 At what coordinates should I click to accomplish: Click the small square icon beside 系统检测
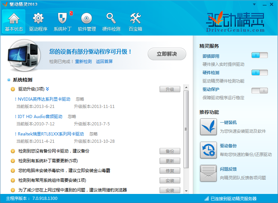point(9,80)
